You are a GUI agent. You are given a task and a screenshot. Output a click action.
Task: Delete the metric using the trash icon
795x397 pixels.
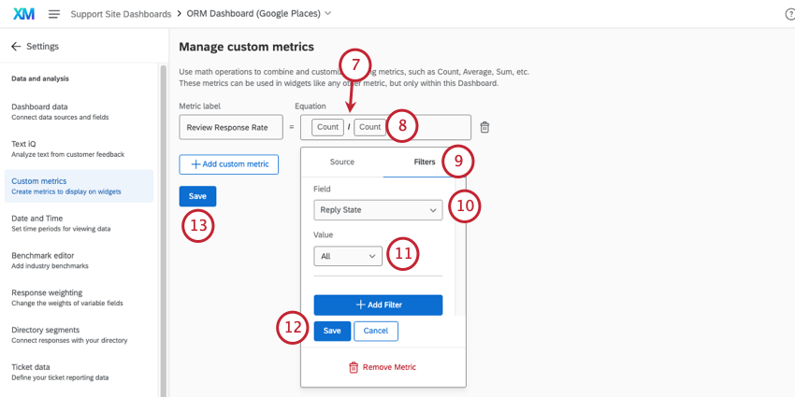tap(484, 127)
